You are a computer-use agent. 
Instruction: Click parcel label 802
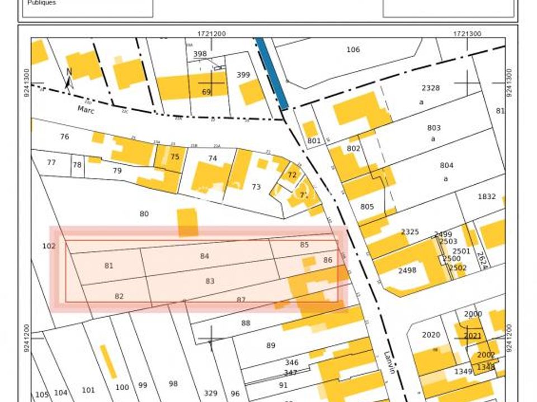tap(354, 149)
